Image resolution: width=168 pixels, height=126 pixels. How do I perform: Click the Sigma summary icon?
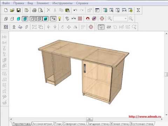(x=138, y=10)
